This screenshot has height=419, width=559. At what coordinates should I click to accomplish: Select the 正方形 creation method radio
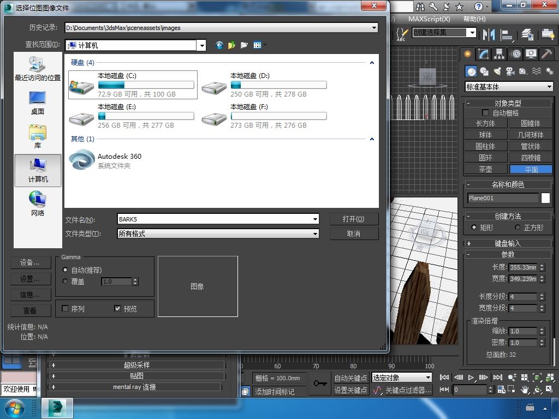[518, 227]
